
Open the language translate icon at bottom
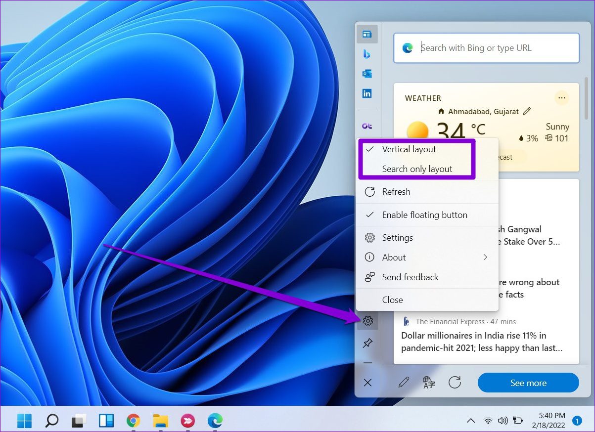[429, 383]
